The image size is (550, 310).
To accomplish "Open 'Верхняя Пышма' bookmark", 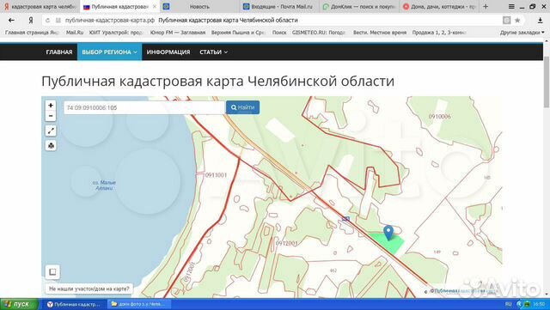I will coord(238,33).
